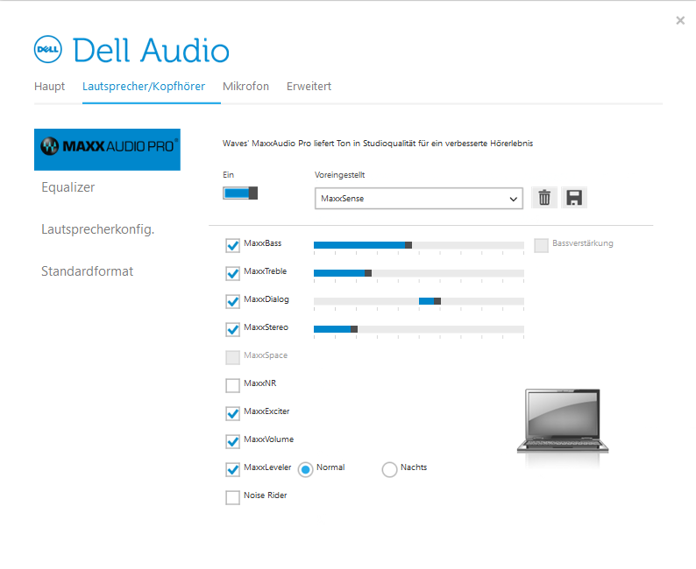Uncheck the MaxxTreble checkbox

click(232, 273)
